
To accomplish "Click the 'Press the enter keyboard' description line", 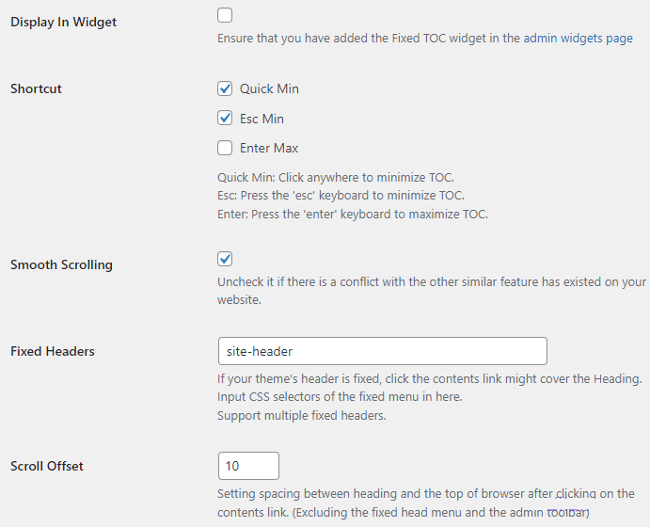I will click(x=353, y=214).
